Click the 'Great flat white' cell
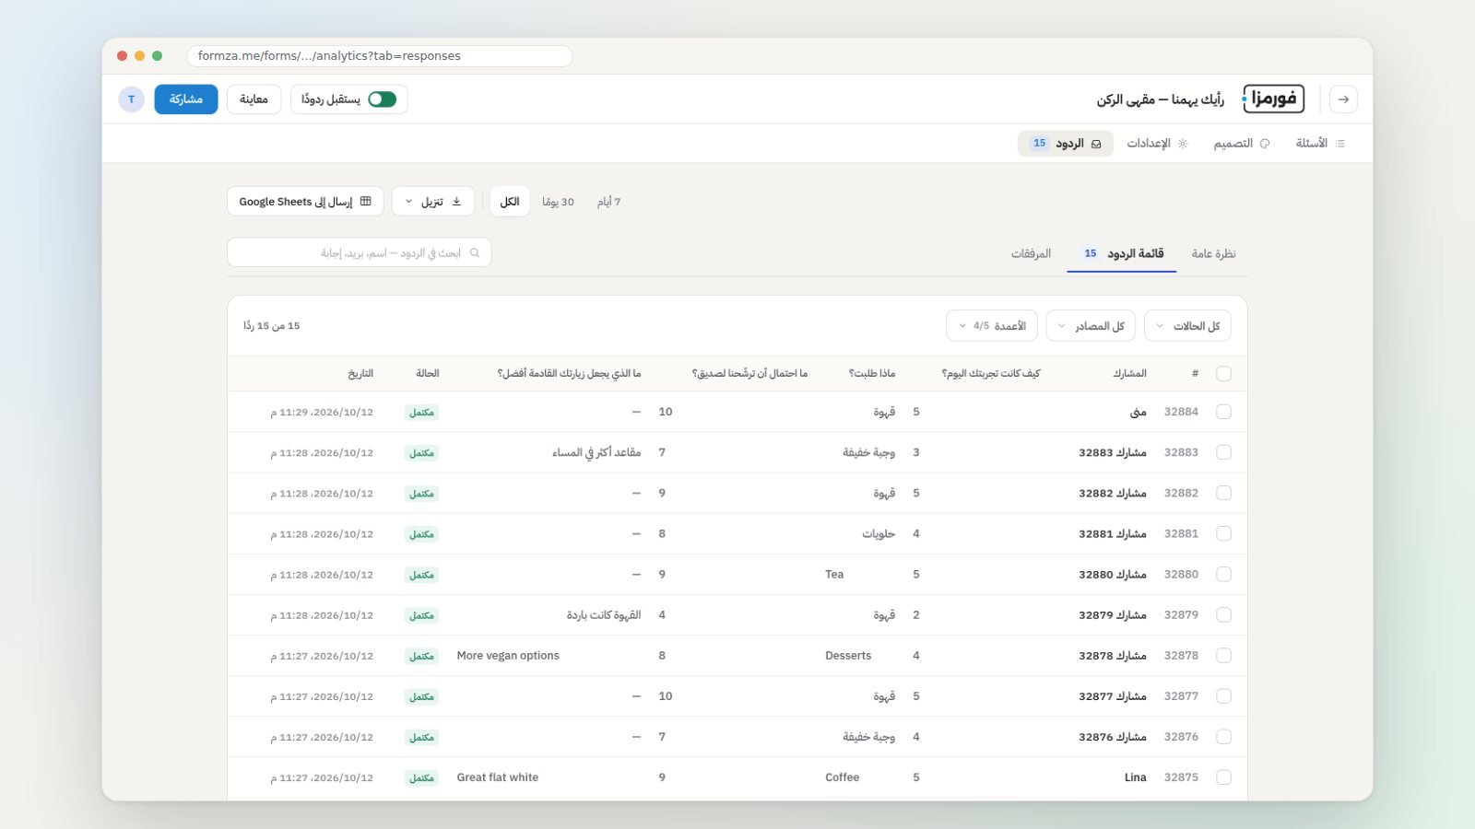This screenshot has height=829, width=1475. [498, 777]
